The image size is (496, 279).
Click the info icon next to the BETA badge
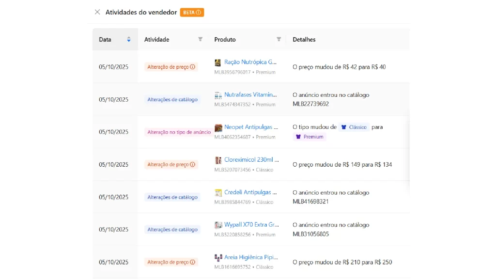[x=199, y=13]
